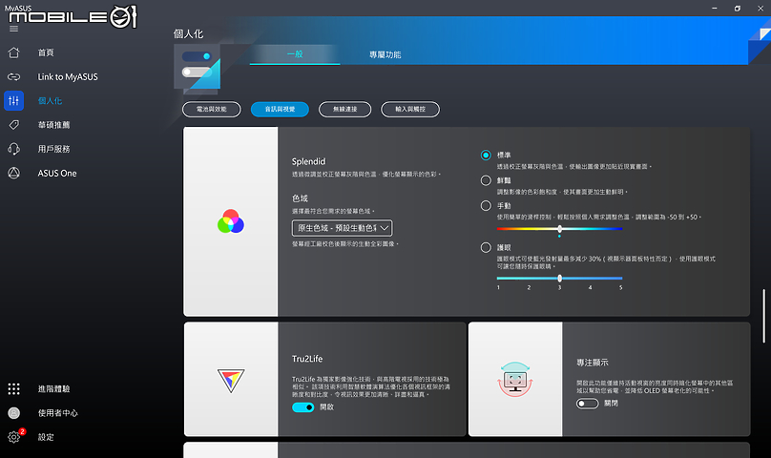Select the 鮮豔 radio option
The height and width of the screenshot is (458, 771).
tap(486, 180)
